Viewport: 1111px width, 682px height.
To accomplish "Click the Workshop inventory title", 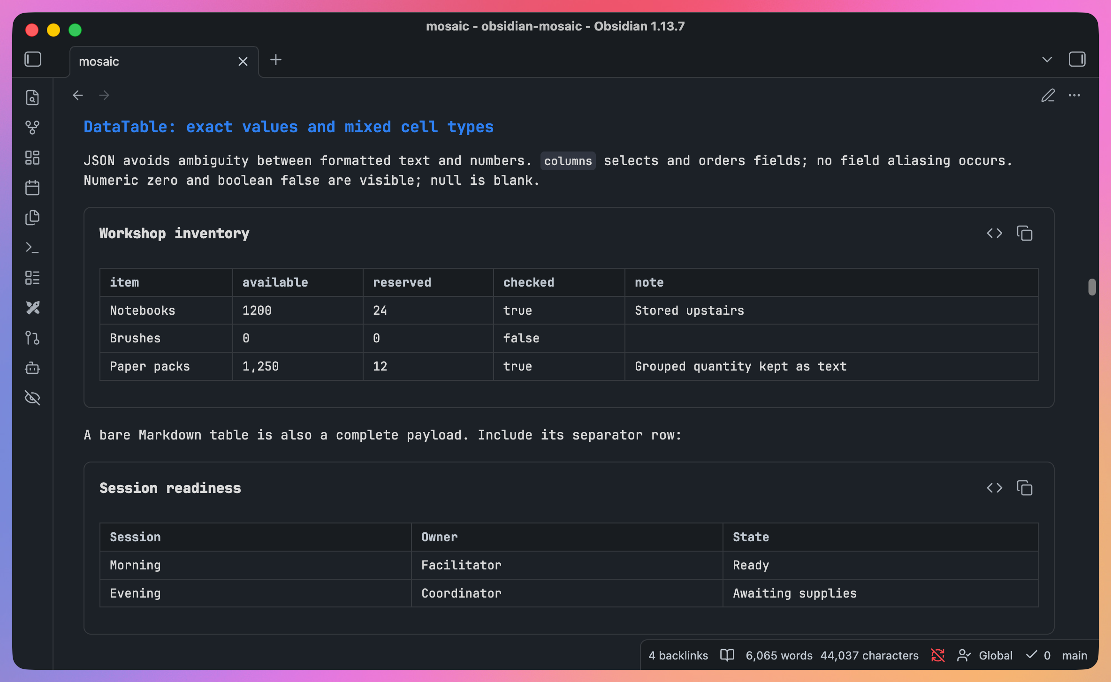I will coord(174,233).
